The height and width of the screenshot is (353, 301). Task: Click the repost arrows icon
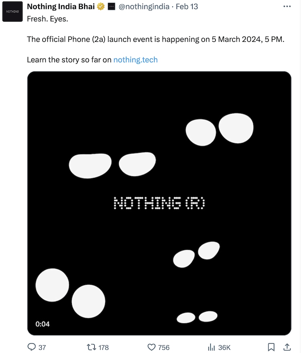91,347
